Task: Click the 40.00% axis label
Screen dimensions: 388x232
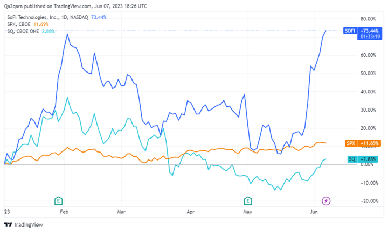Action: (x=368, y=92)
